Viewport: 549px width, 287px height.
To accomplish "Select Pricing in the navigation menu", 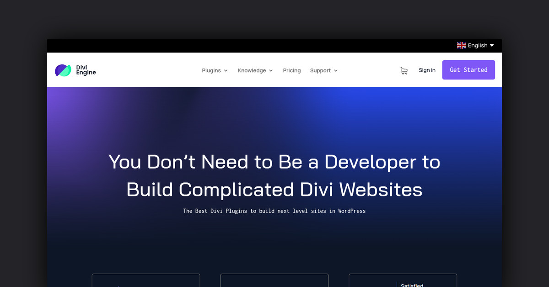I will [292, 70].
